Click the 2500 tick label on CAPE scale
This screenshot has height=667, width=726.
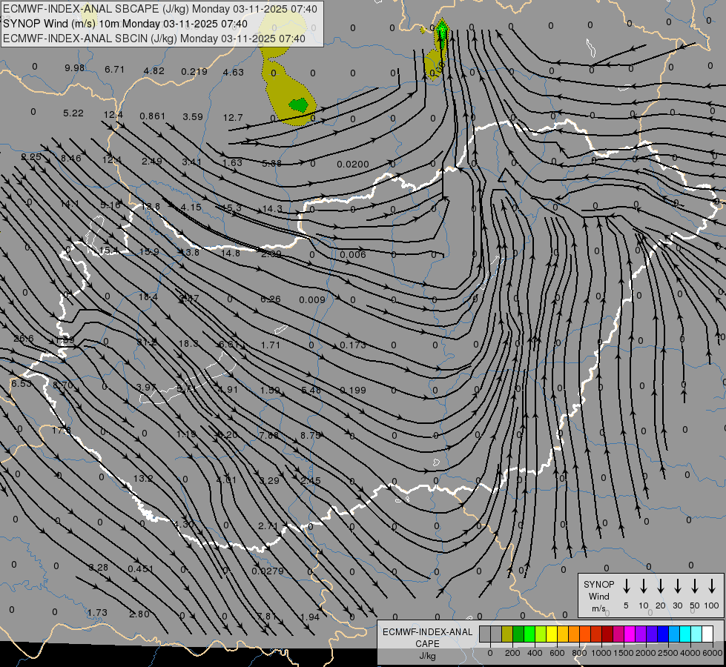click(668, 653)
